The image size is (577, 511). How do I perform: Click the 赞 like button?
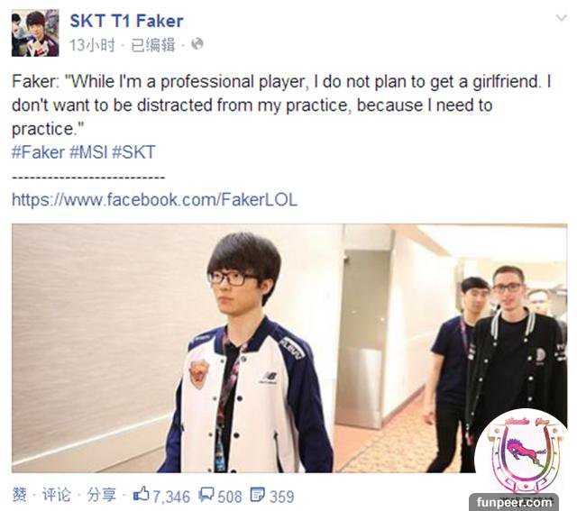[19, 495]
